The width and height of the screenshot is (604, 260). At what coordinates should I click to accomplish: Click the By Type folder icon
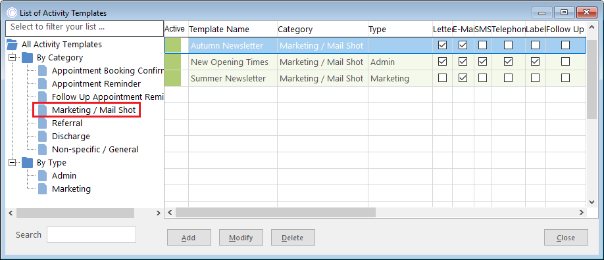tap(28, 163)
